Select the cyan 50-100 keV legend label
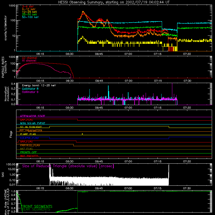 click(30, 17)
